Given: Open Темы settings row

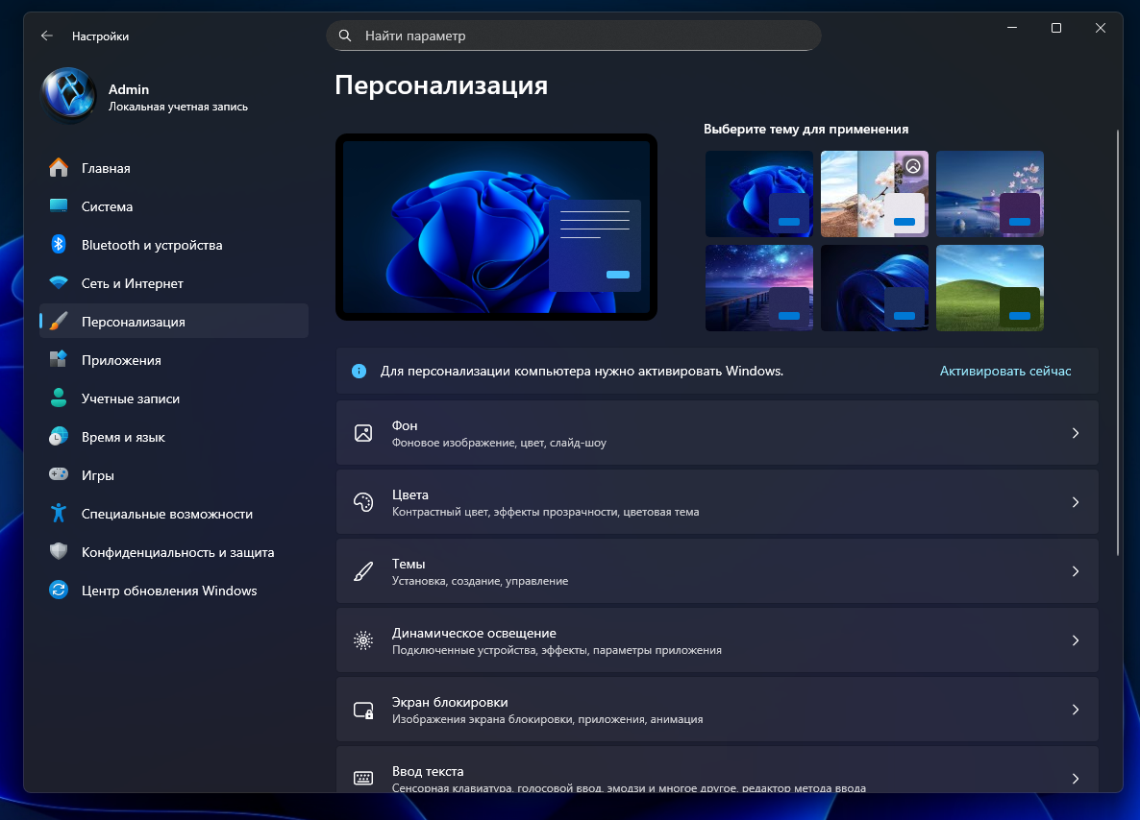Looking at the screenshot, I should pos(717,571).
